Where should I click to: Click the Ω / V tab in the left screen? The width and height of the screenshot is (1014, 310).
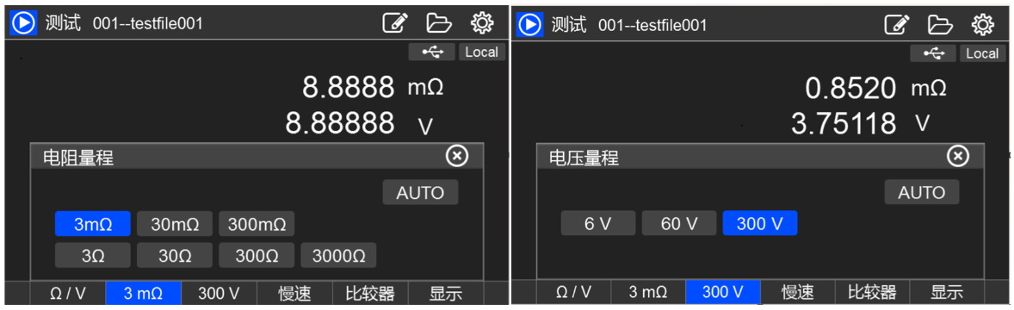68,293
